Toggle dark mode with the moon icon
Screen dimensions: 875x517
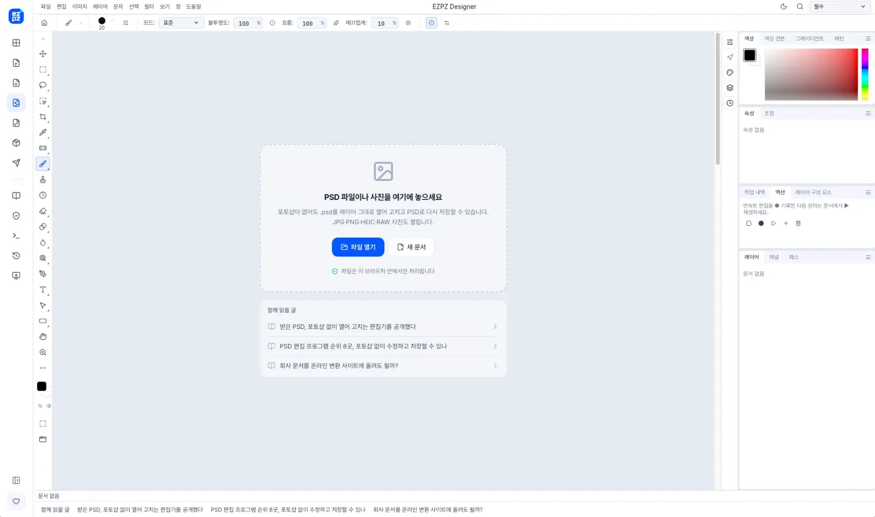(784, 7)
